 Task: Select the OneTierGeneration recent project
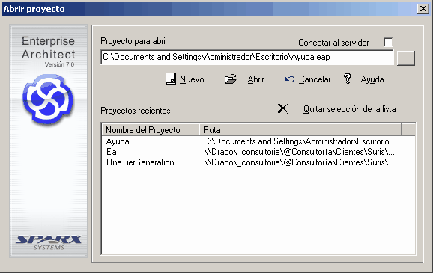(x=140, y=162)
